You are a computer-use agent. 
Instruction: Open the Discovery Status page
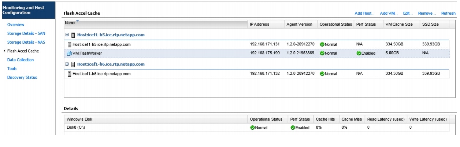(22, 77)
